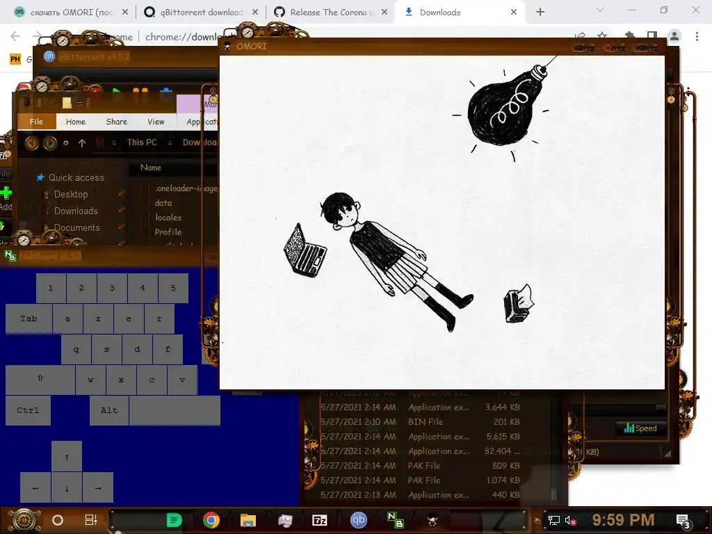Click the Chrome profile avatar icon
The width and height of the screenshot is (712, 534).
tap(674, 36)
